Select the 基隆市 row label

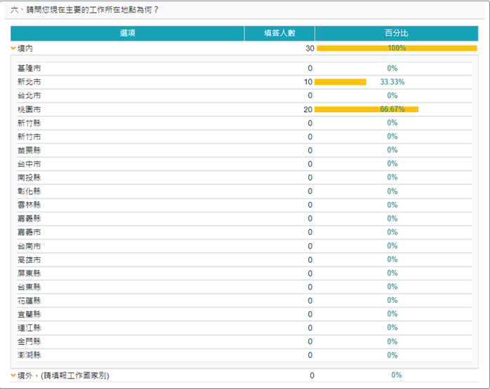pos(29,68)
